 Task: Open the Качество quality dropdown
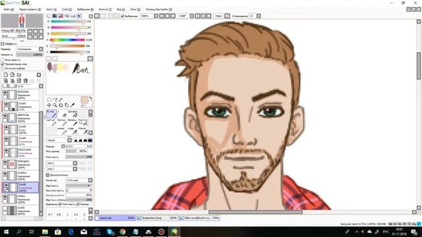tap(79, 180)
